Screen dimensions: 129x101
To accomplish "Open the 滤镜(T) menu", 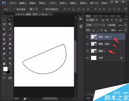I will point(73,3).
